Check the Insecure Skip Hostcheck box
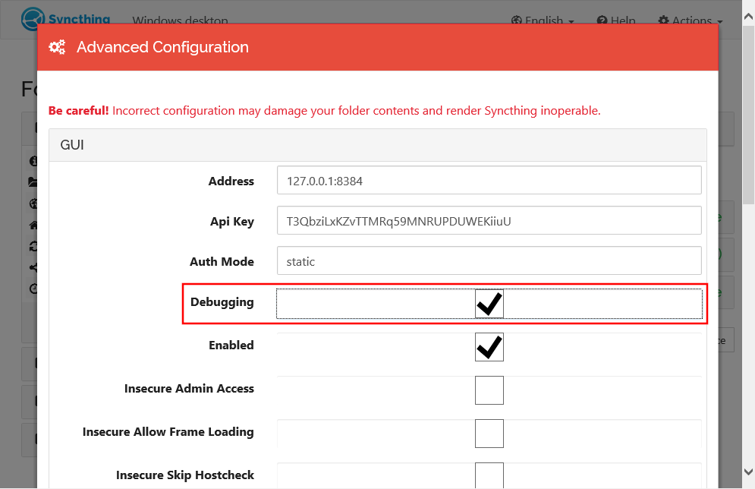755x489 pixels. pos(489,475)
